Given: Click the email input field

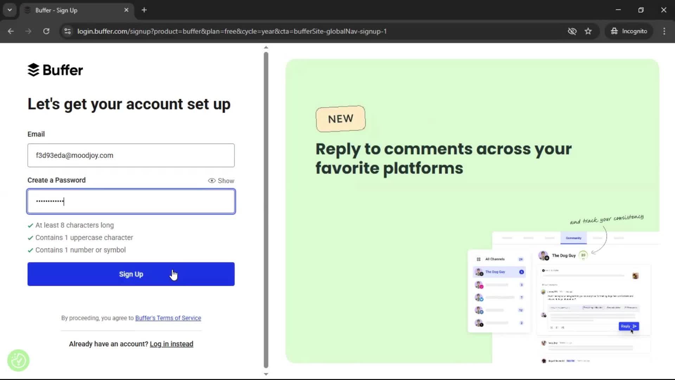Looking at the screenshot, I should pyautogui.click(x=131, y=155).
